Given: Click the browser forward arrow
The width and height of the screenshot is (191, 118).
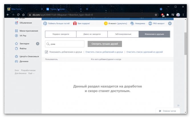Looking at the screenshot, I should [13, 15].
